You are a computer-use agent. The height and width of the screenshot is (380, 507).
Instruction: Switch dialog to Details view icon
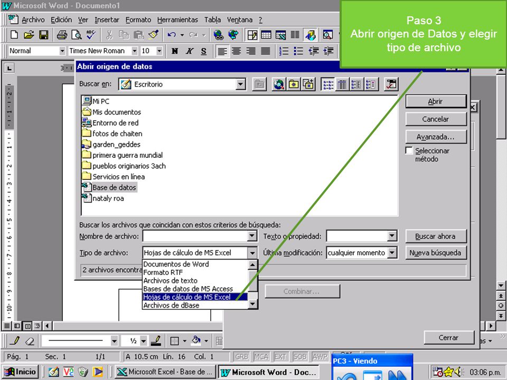[342, 84]
